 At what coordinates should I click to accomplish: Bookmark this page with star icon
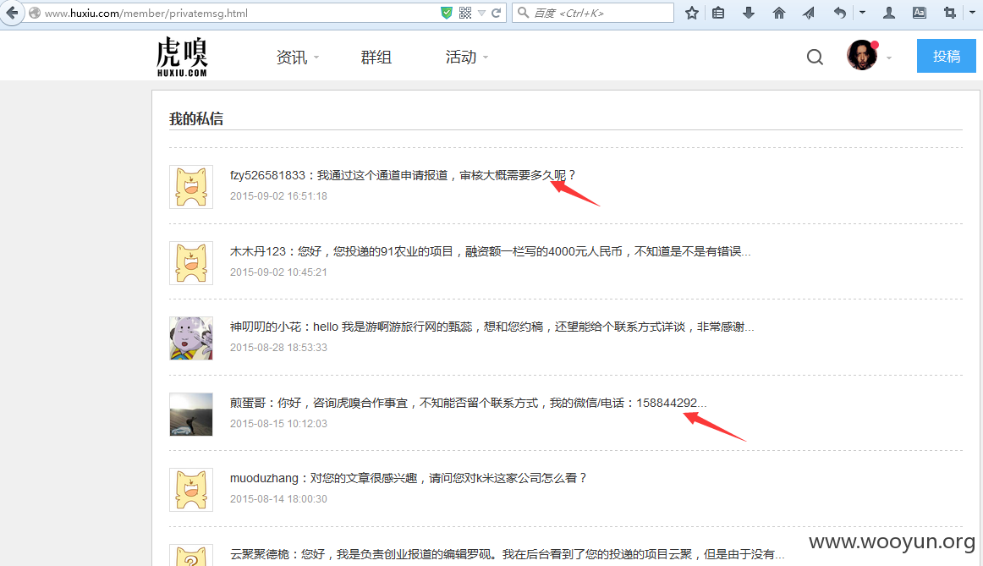tap(691, 13)
